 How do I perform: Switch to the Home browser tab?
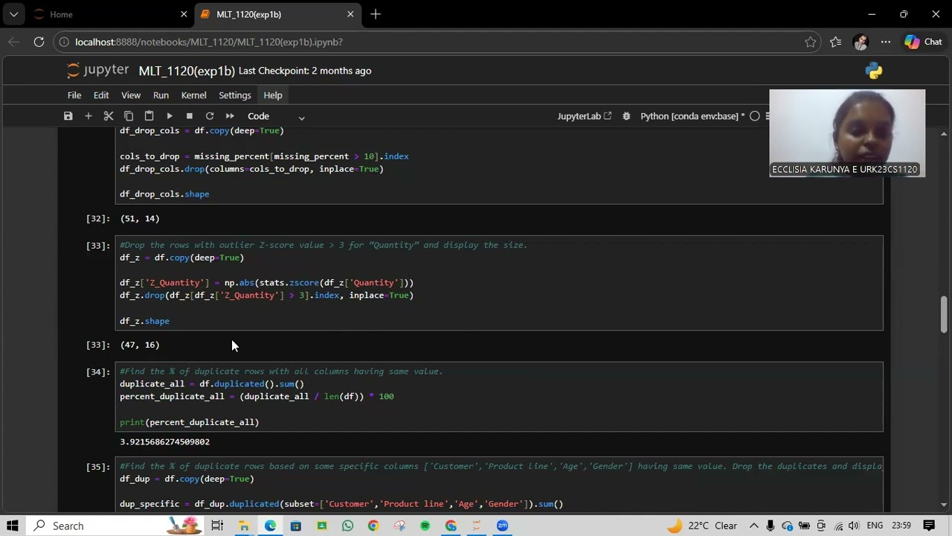(61, 14)
